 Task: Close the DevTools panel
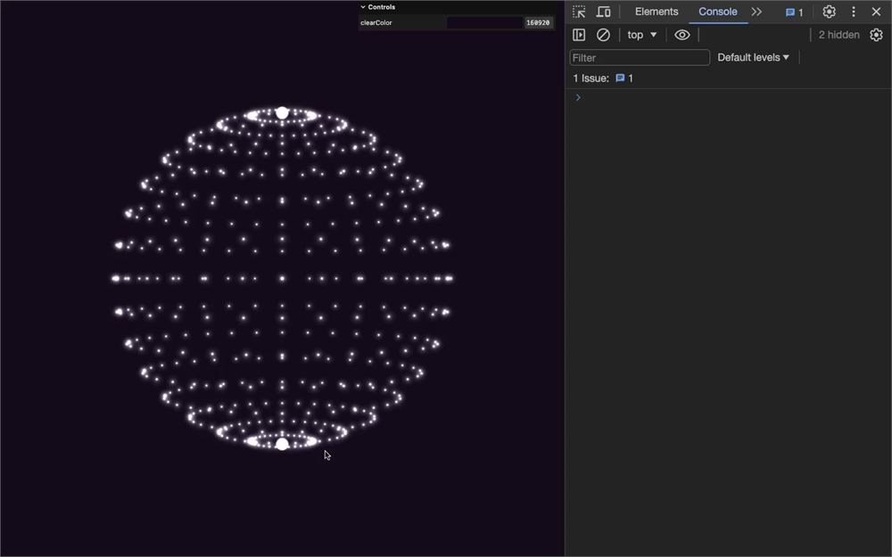pos(876,12)
